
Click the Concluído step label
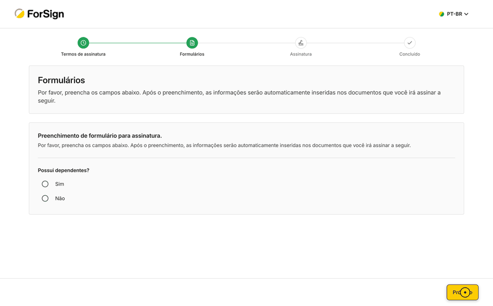coord(410,54)
